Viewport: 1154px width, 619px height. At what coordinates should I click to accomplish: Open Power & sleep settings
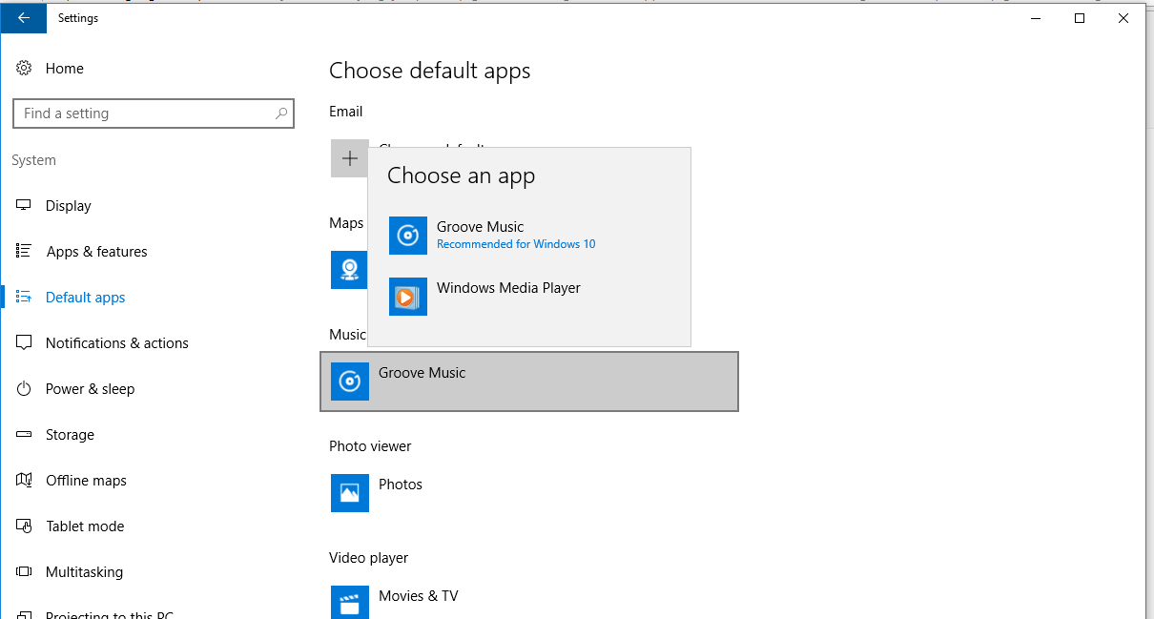coord(91,389)
